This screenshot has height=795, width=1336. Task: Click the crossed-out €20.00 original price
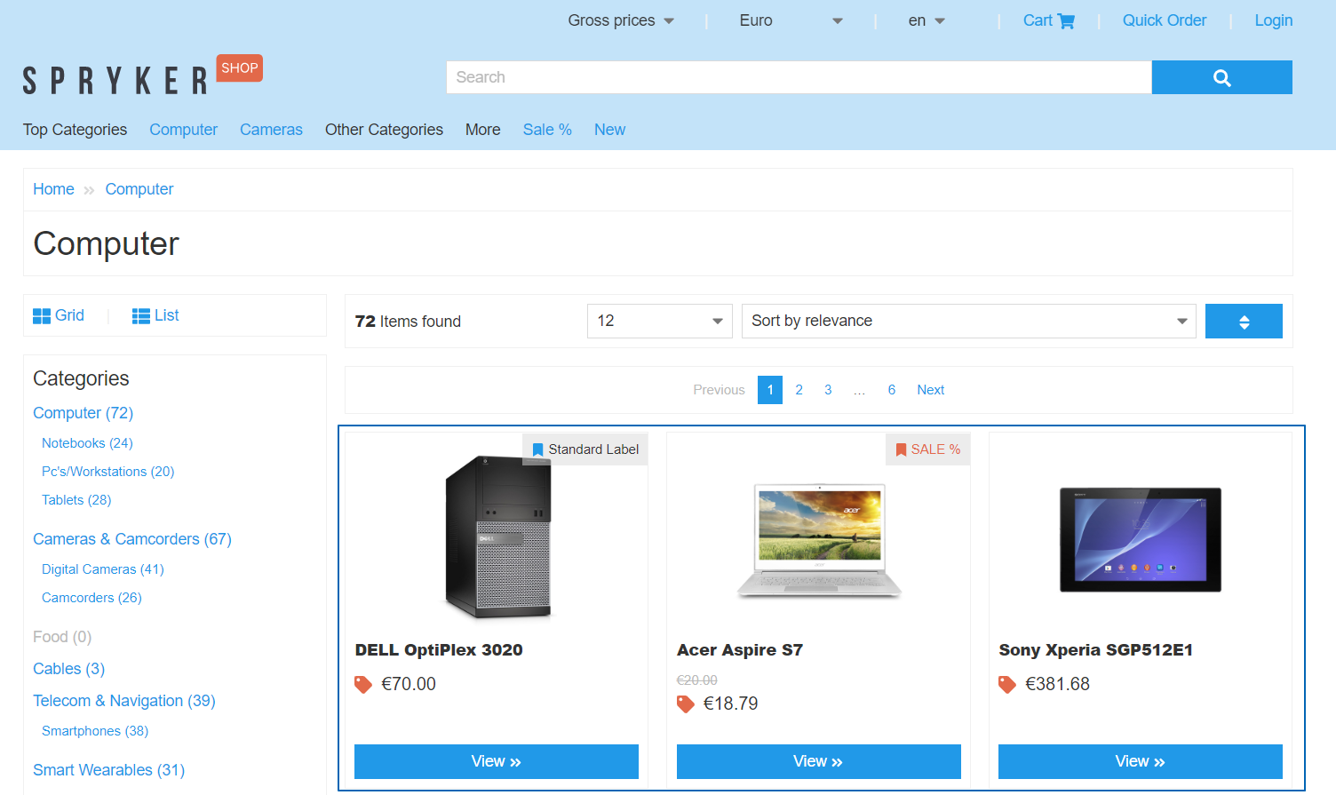tap(697, 680)
